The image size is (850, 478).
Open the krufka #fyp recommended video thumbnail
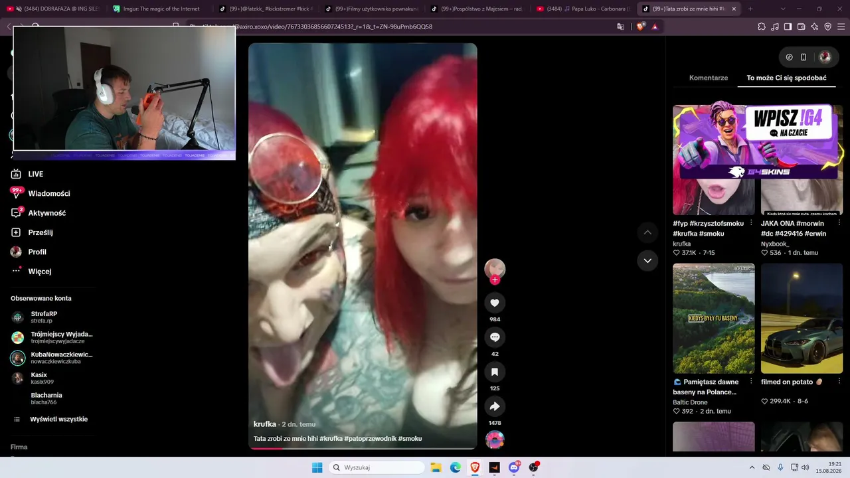[714, 160]
